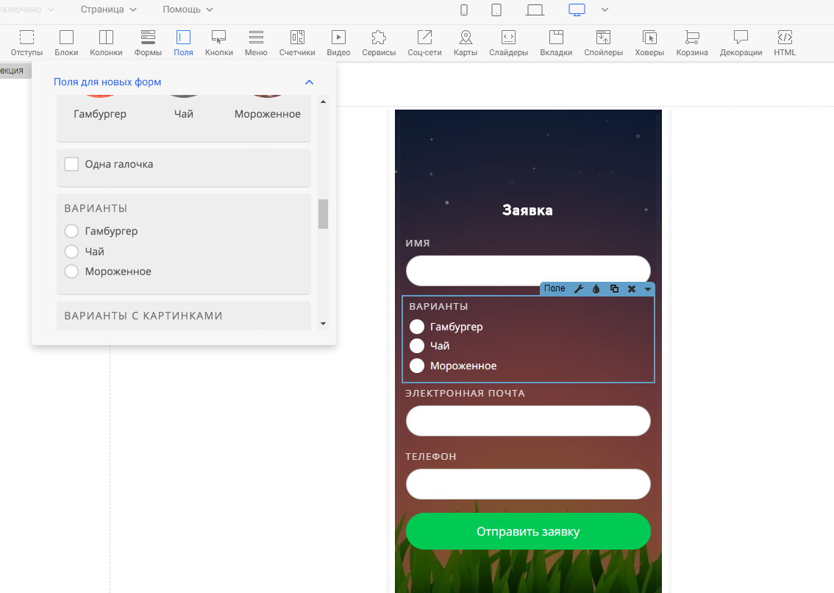Click wrench settings icon on field toolbar
Screen dimensions: 834x593
pyautogui.click(x=579, y=289)
